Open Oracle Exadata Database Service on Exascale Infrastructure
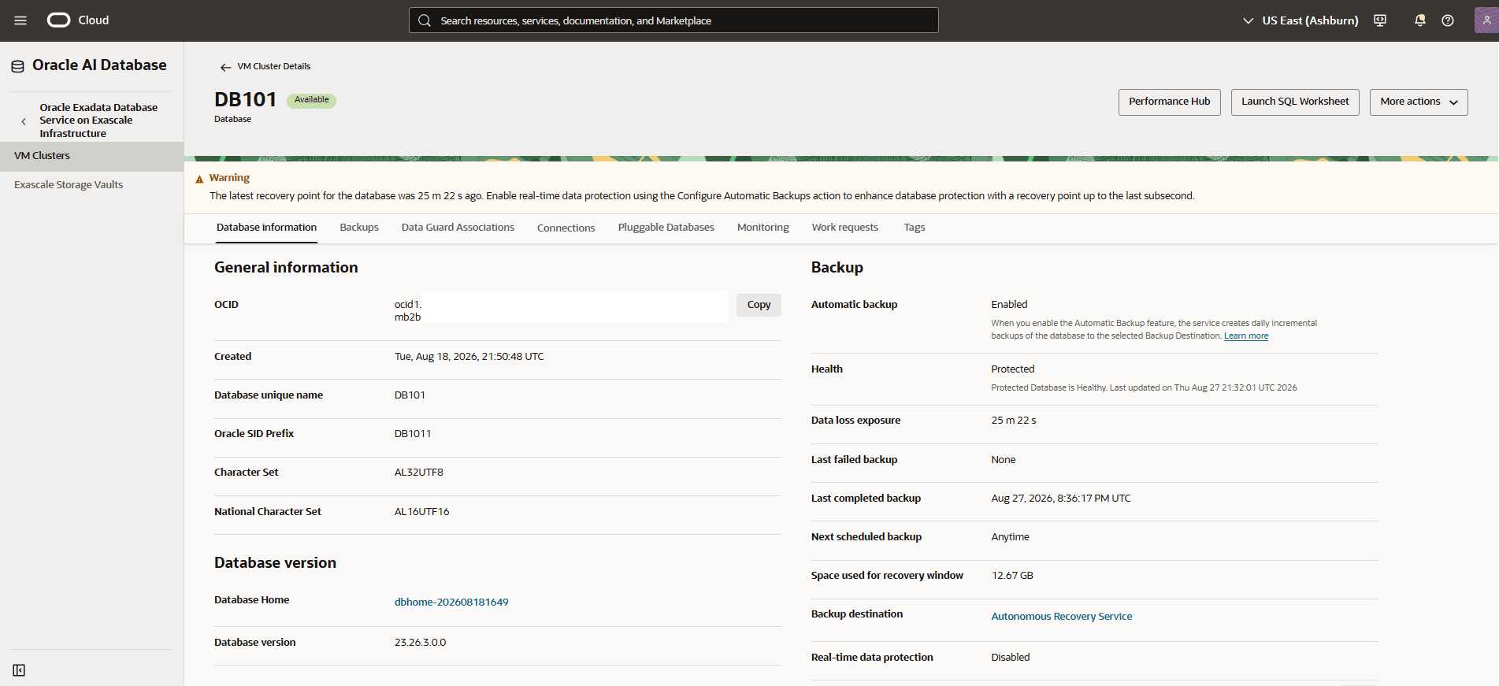1499x686 pixels. click(x=98, y=121)
